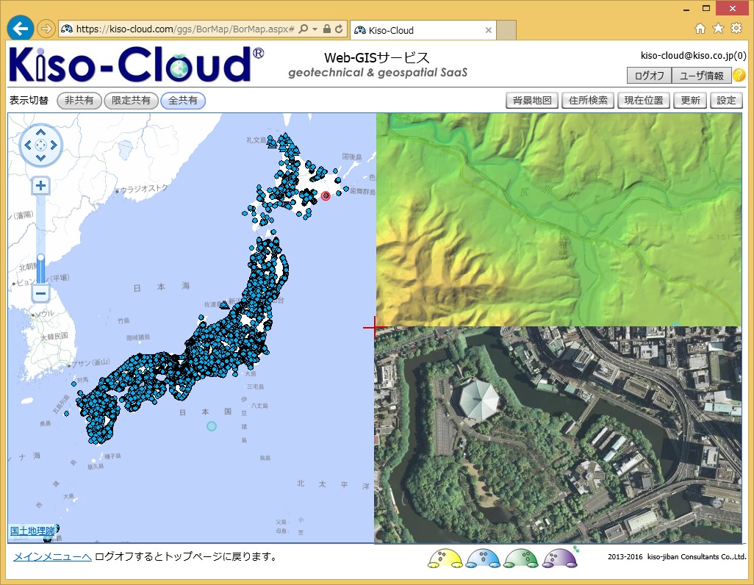Click the yellow dome icon in footer
The height and width of the screenshot is (585, 754).
[445, 559]
